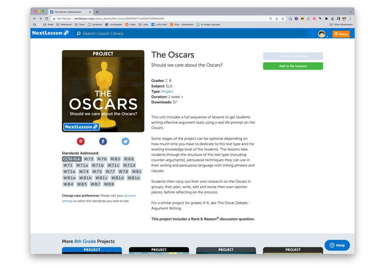The image size is (385, 268).
Task: Open the account settings link
Action: (x=129, y=196)
